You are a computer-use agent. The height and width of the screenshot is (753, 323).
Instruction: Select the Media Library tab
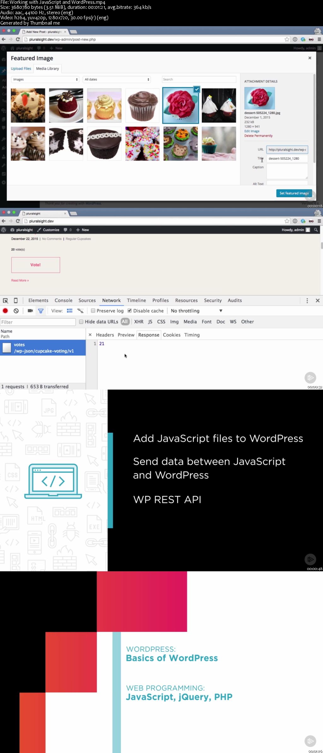coord(47,68)
